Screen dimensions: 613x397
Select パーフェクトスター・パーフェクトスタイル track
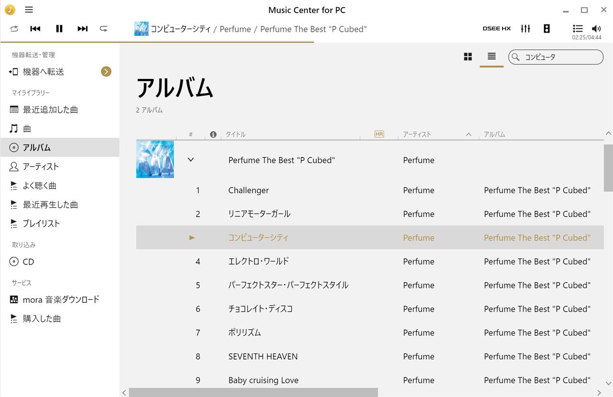coord(288,285)
